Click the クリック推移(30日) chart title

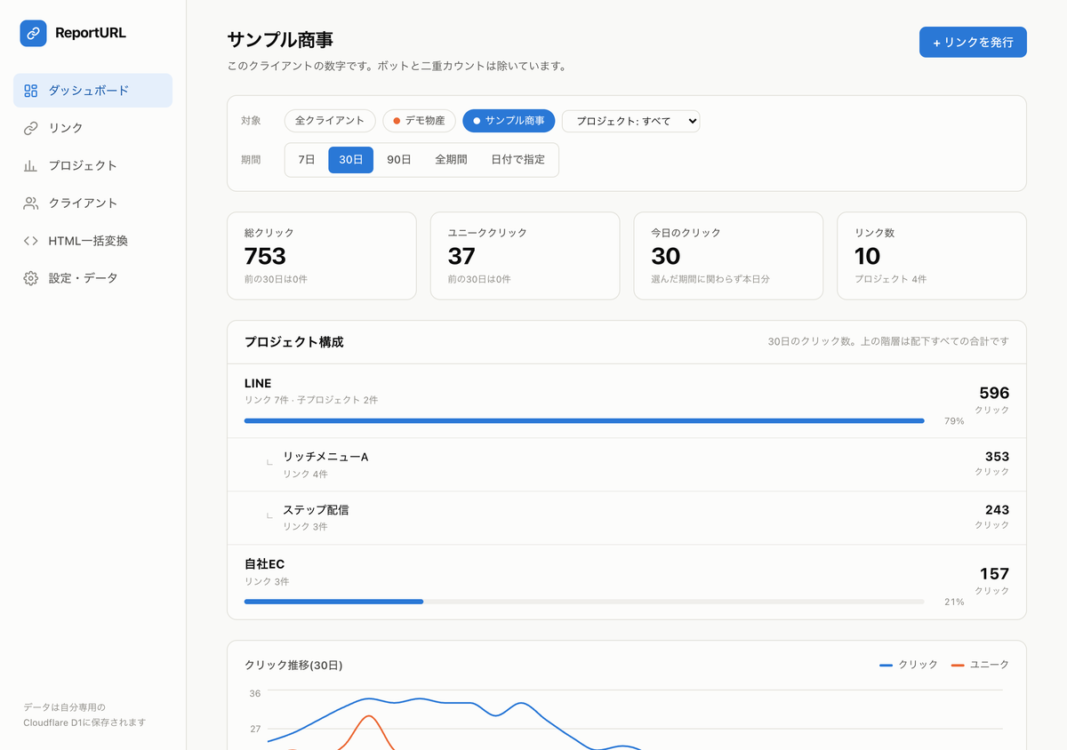pos(293,666)
